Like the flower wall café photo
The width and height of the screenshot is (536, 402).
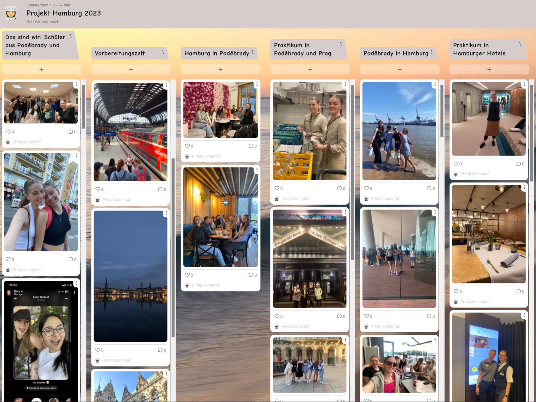(x=187, y=146)
